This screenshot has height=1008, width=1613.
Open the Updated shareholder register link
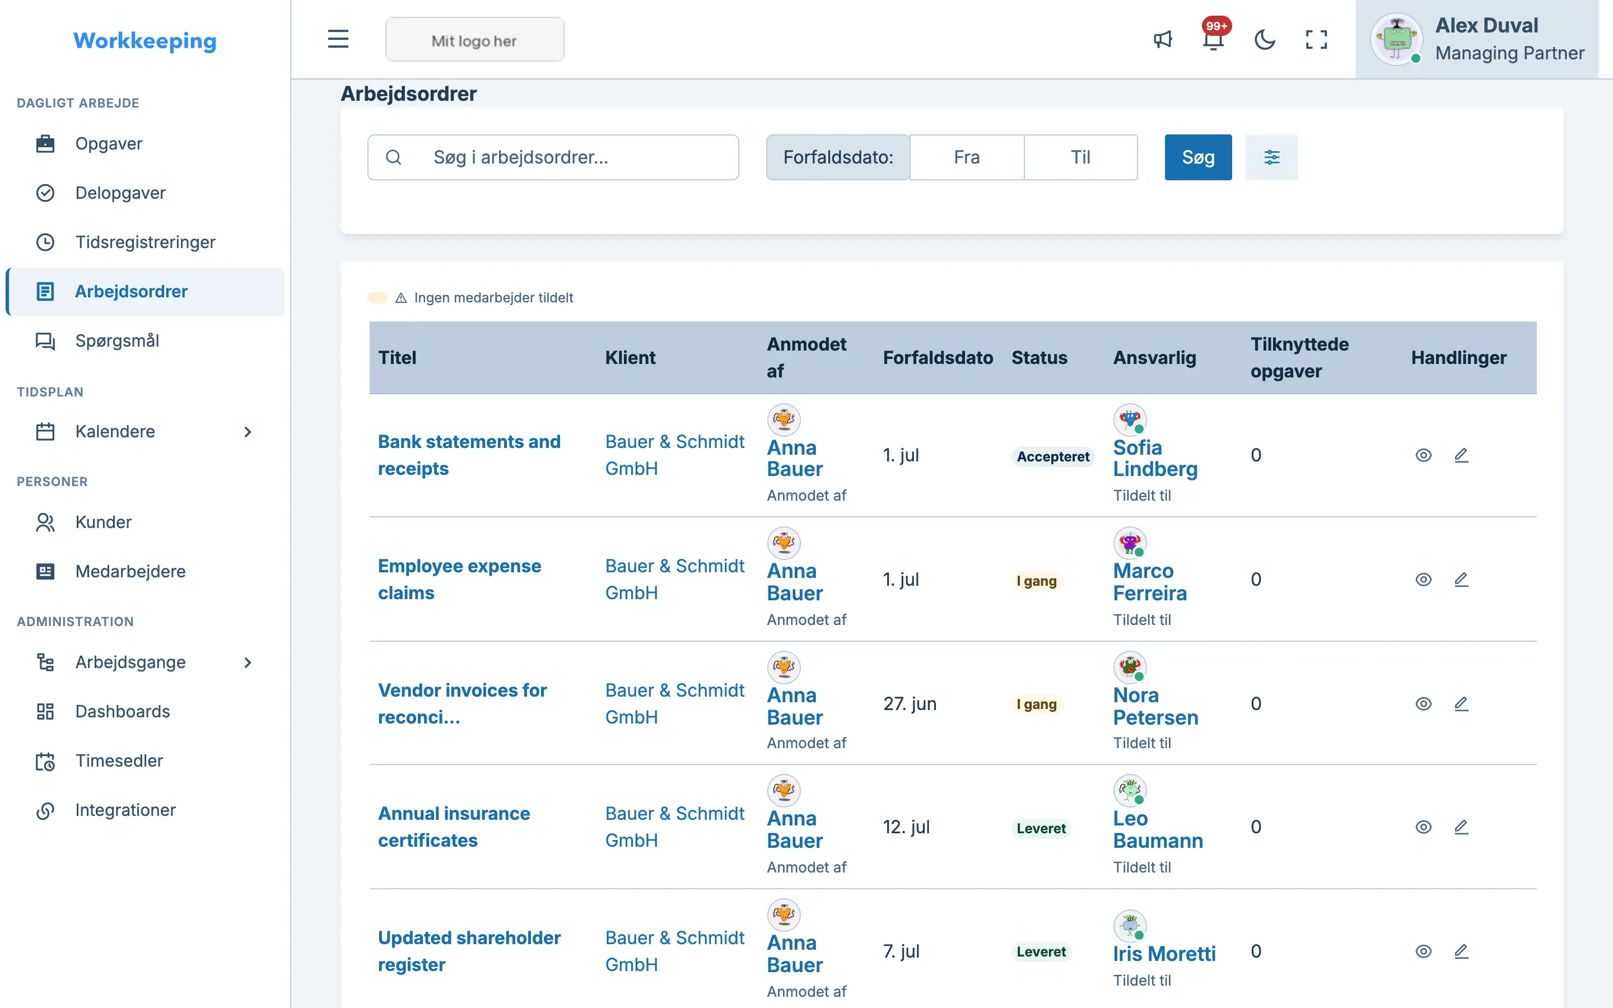[x=469, y=951]
